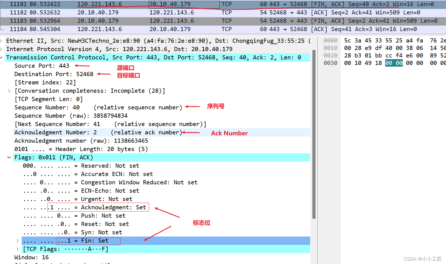The width and height of the screenshot is (446, 264).
Task: Click source IP 120.221.143.6 in packet 11184
Action: [100, 29]
